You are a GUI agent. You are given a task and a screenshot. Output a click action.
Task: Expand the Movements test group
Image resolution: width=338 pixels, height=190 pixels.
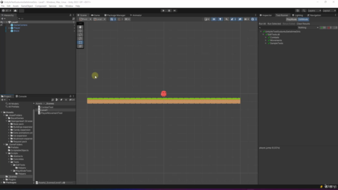tap(266, 40)
